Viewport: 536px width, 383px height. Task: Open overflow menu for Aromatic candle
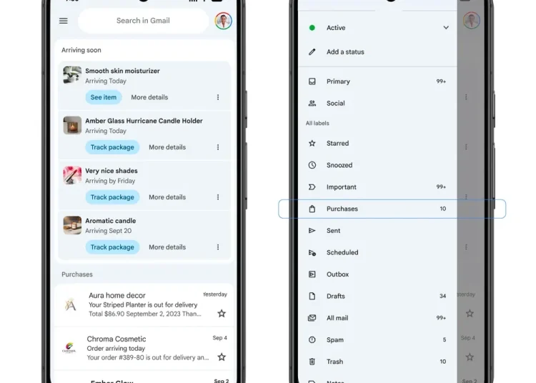click(218, 247)
